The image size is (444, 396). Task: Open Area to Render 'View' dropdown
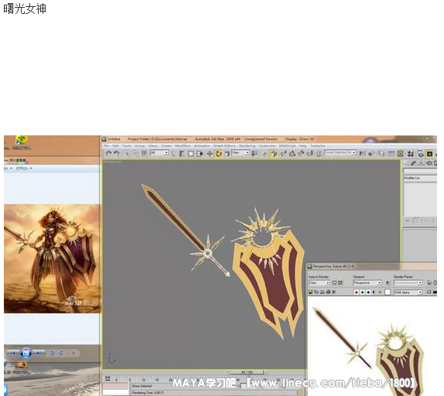tap(319, 282)
